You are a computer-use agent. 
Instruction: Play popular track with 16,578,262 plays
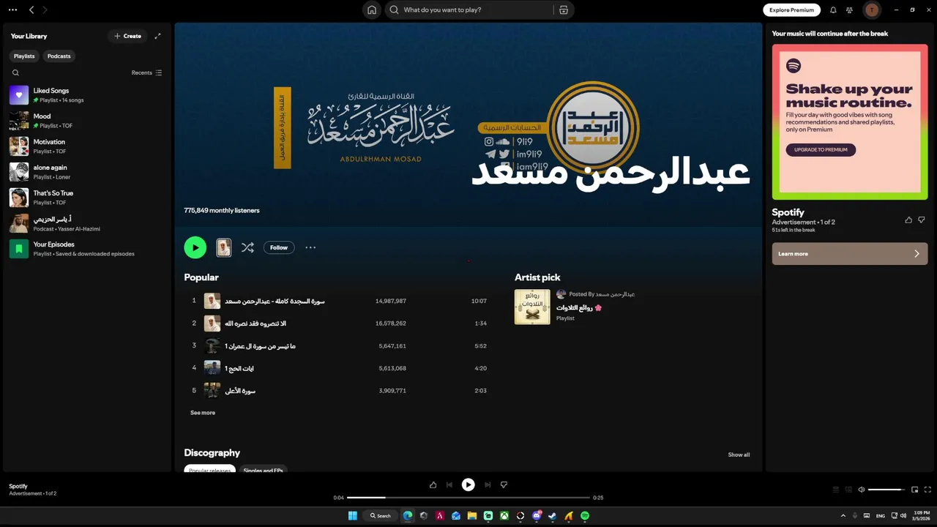pos(338,324)
